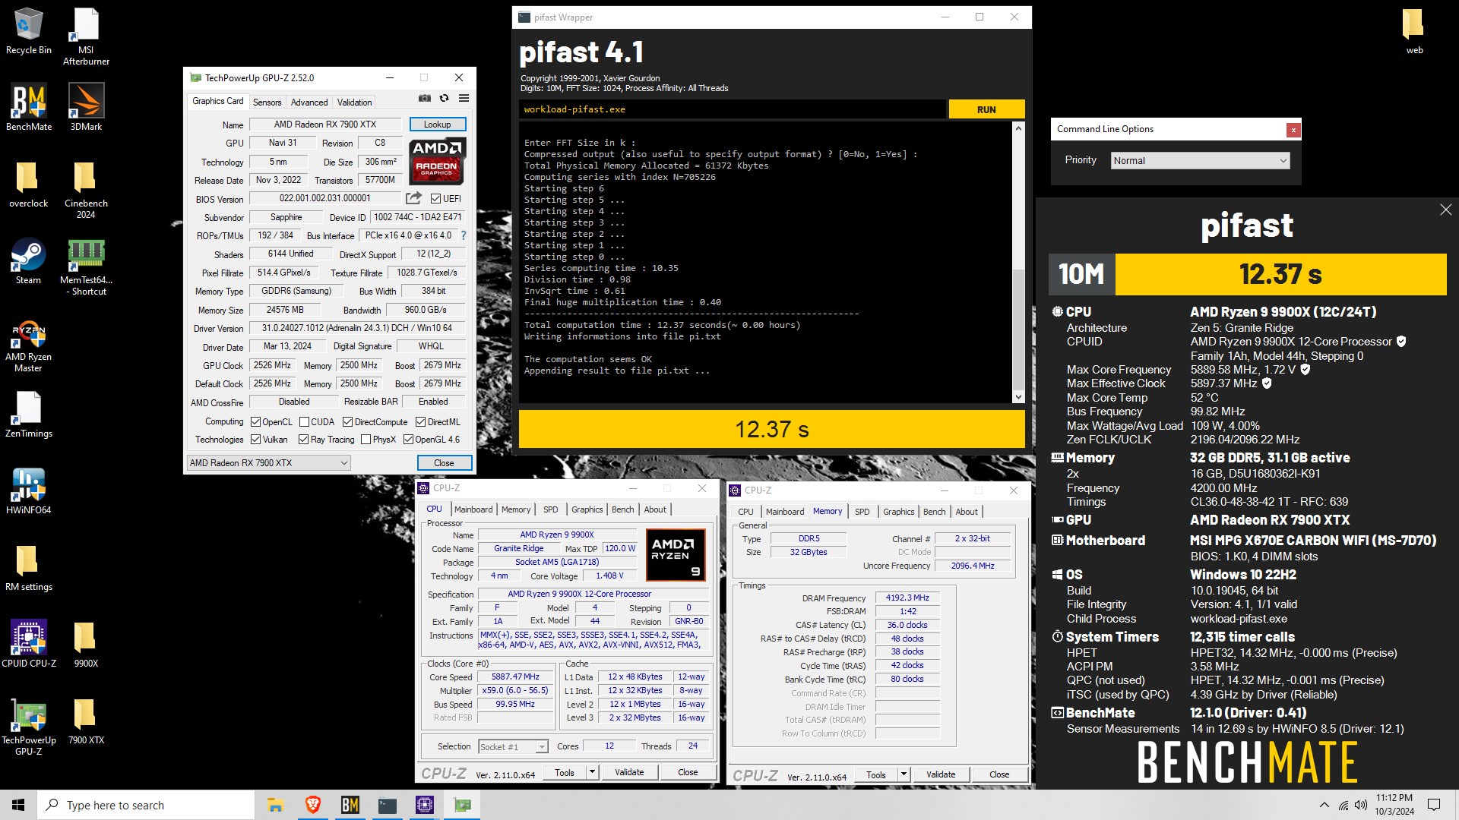This screenshot has width=1459, height=820.
Task: Open Mainboard tab in left CPU-Z
Action: click(473, 509)
